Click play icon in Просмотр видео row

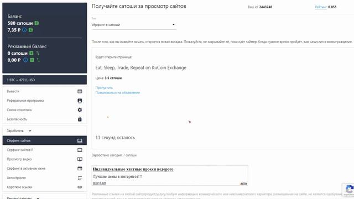tap(80, 159)
